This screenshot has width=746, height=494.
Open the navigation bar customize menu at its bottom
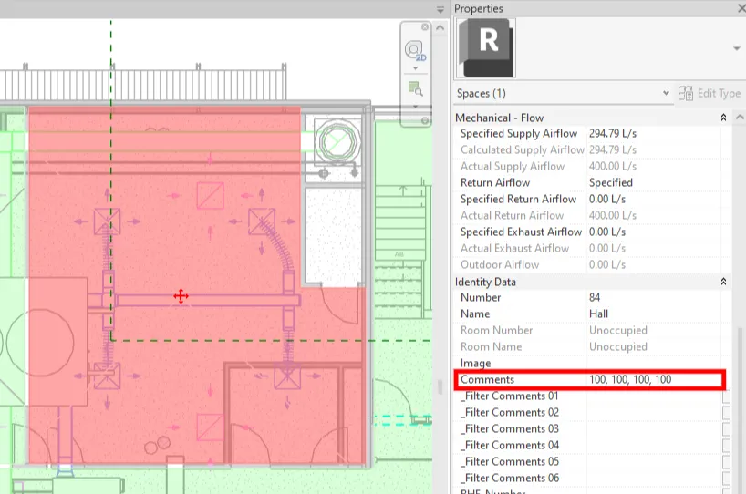point(416,108)
